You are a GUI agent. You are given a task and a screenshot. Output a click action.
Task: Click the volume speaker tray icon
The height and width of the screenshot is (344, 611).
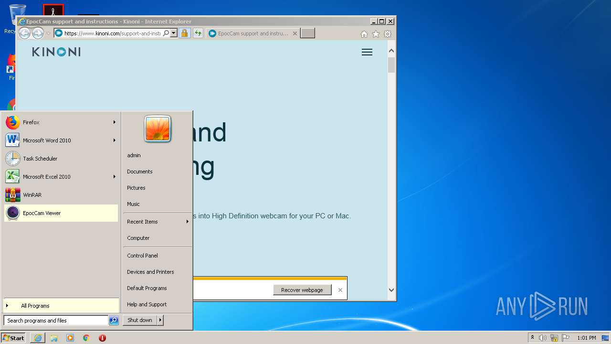coord(543,338)
